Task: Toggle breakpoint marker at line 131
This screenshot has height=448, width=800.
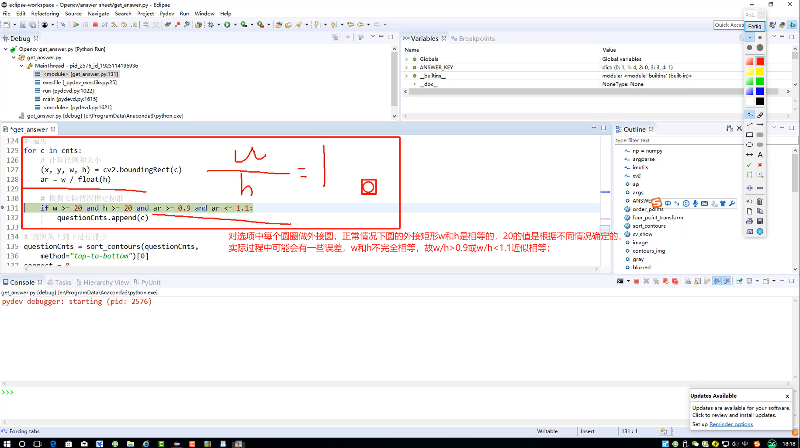Action: [x=3, y=208]
